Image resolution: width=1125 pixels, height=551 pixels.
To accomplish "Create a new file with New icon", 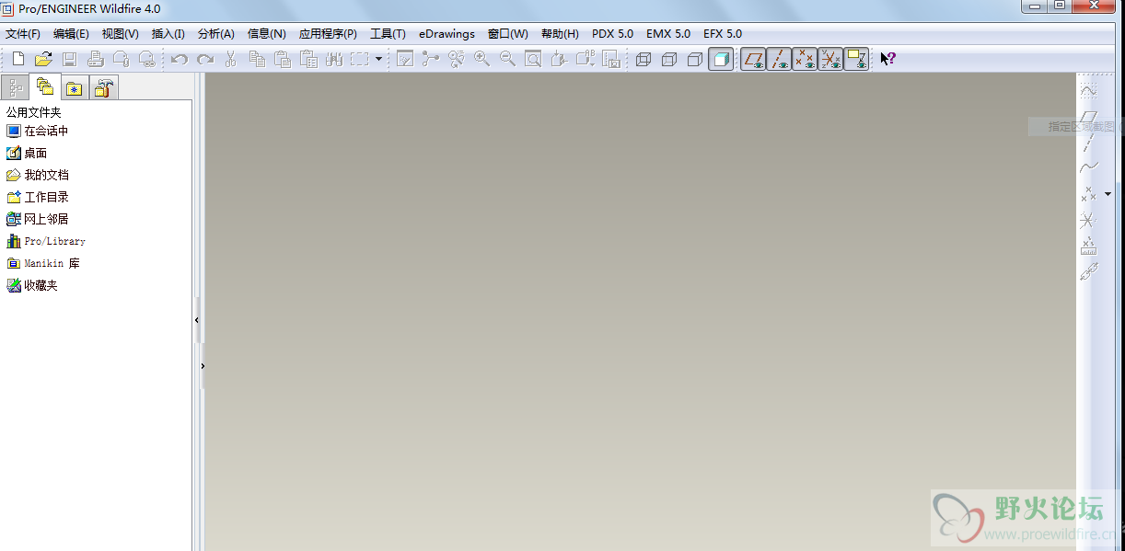I will [17, 59].
